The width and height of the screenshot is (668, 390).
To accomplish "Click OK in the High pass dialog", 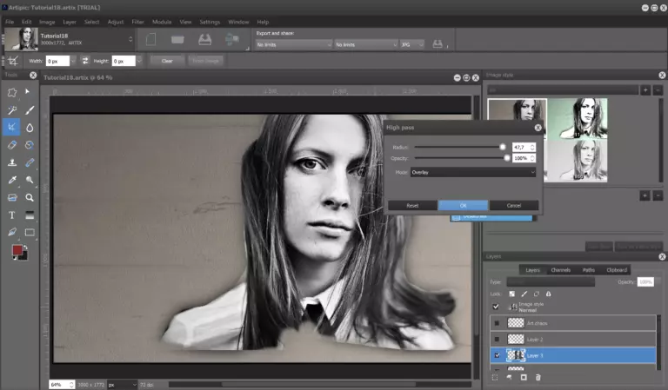I will coord(464,205).
